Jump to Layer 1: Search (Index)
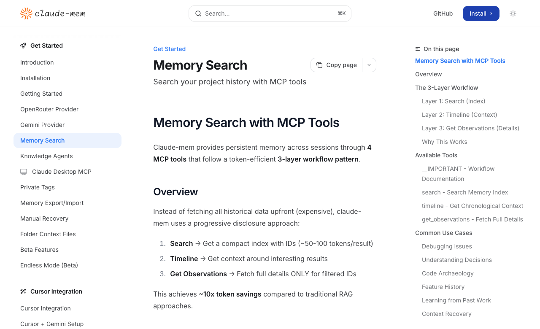Screen dimensions: 540x329 coord(454,101)
